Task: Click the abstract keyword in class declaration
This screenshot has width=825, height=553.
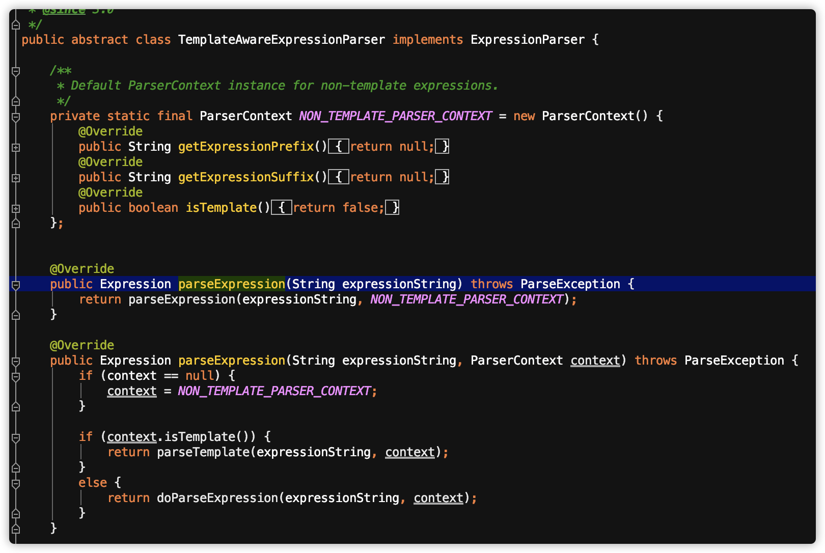Action: (100, 40)
